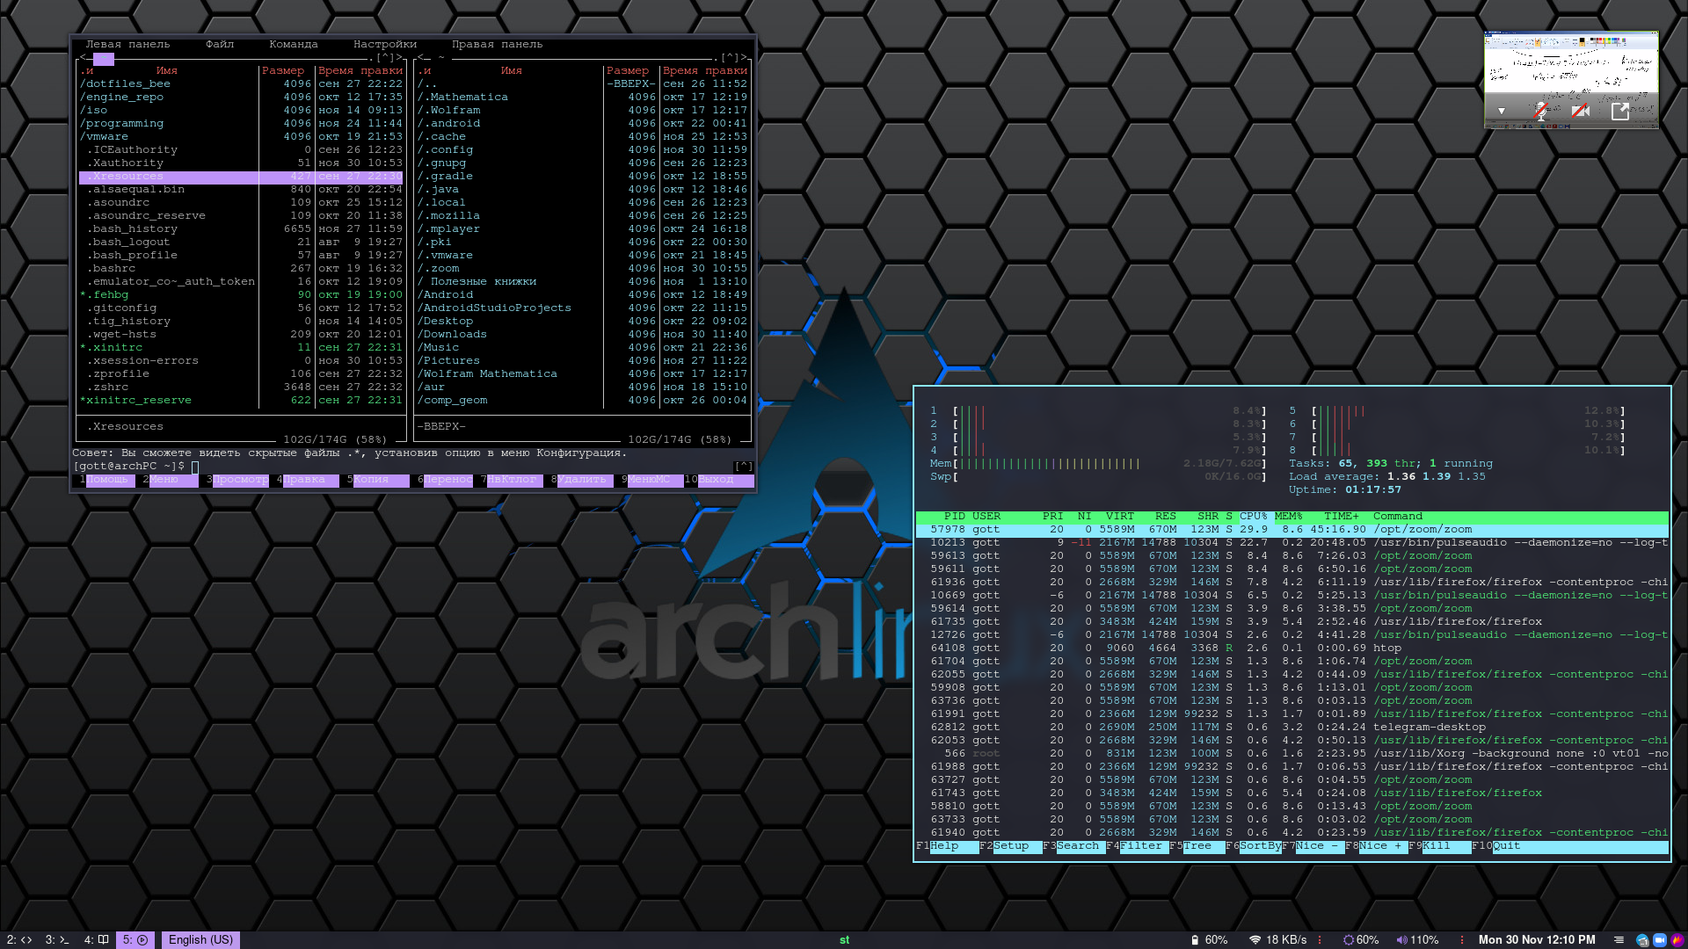
Task: Sort htop by MEM% column
Action: [1289, 516]
